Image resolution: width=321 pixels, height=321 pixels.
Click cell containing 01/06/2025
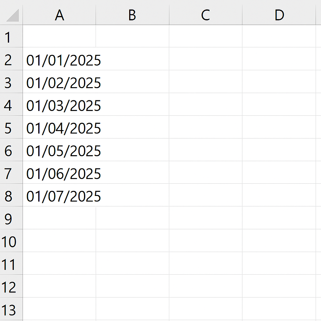59,172
